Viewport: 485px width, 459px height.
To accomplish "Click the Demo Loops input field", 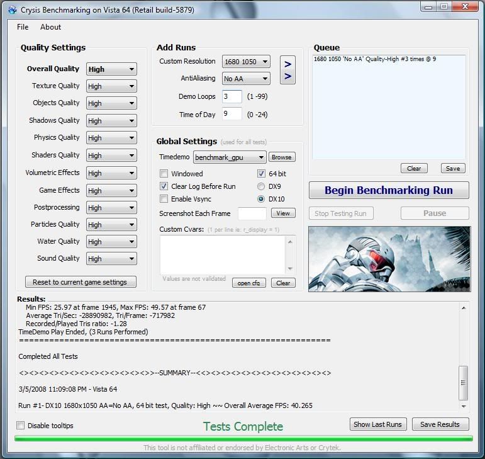I will coord(232,96).
